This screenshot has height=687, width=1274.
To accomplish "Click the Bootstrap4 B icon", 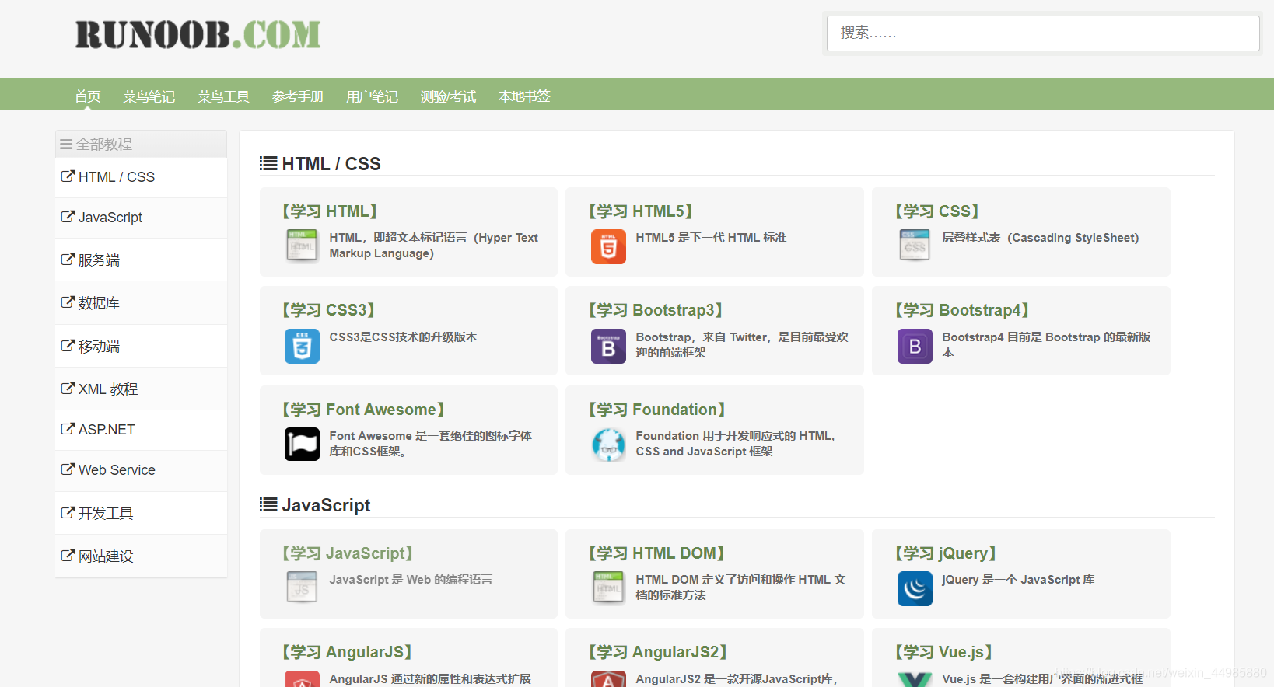I will click(x=915, y=346).
